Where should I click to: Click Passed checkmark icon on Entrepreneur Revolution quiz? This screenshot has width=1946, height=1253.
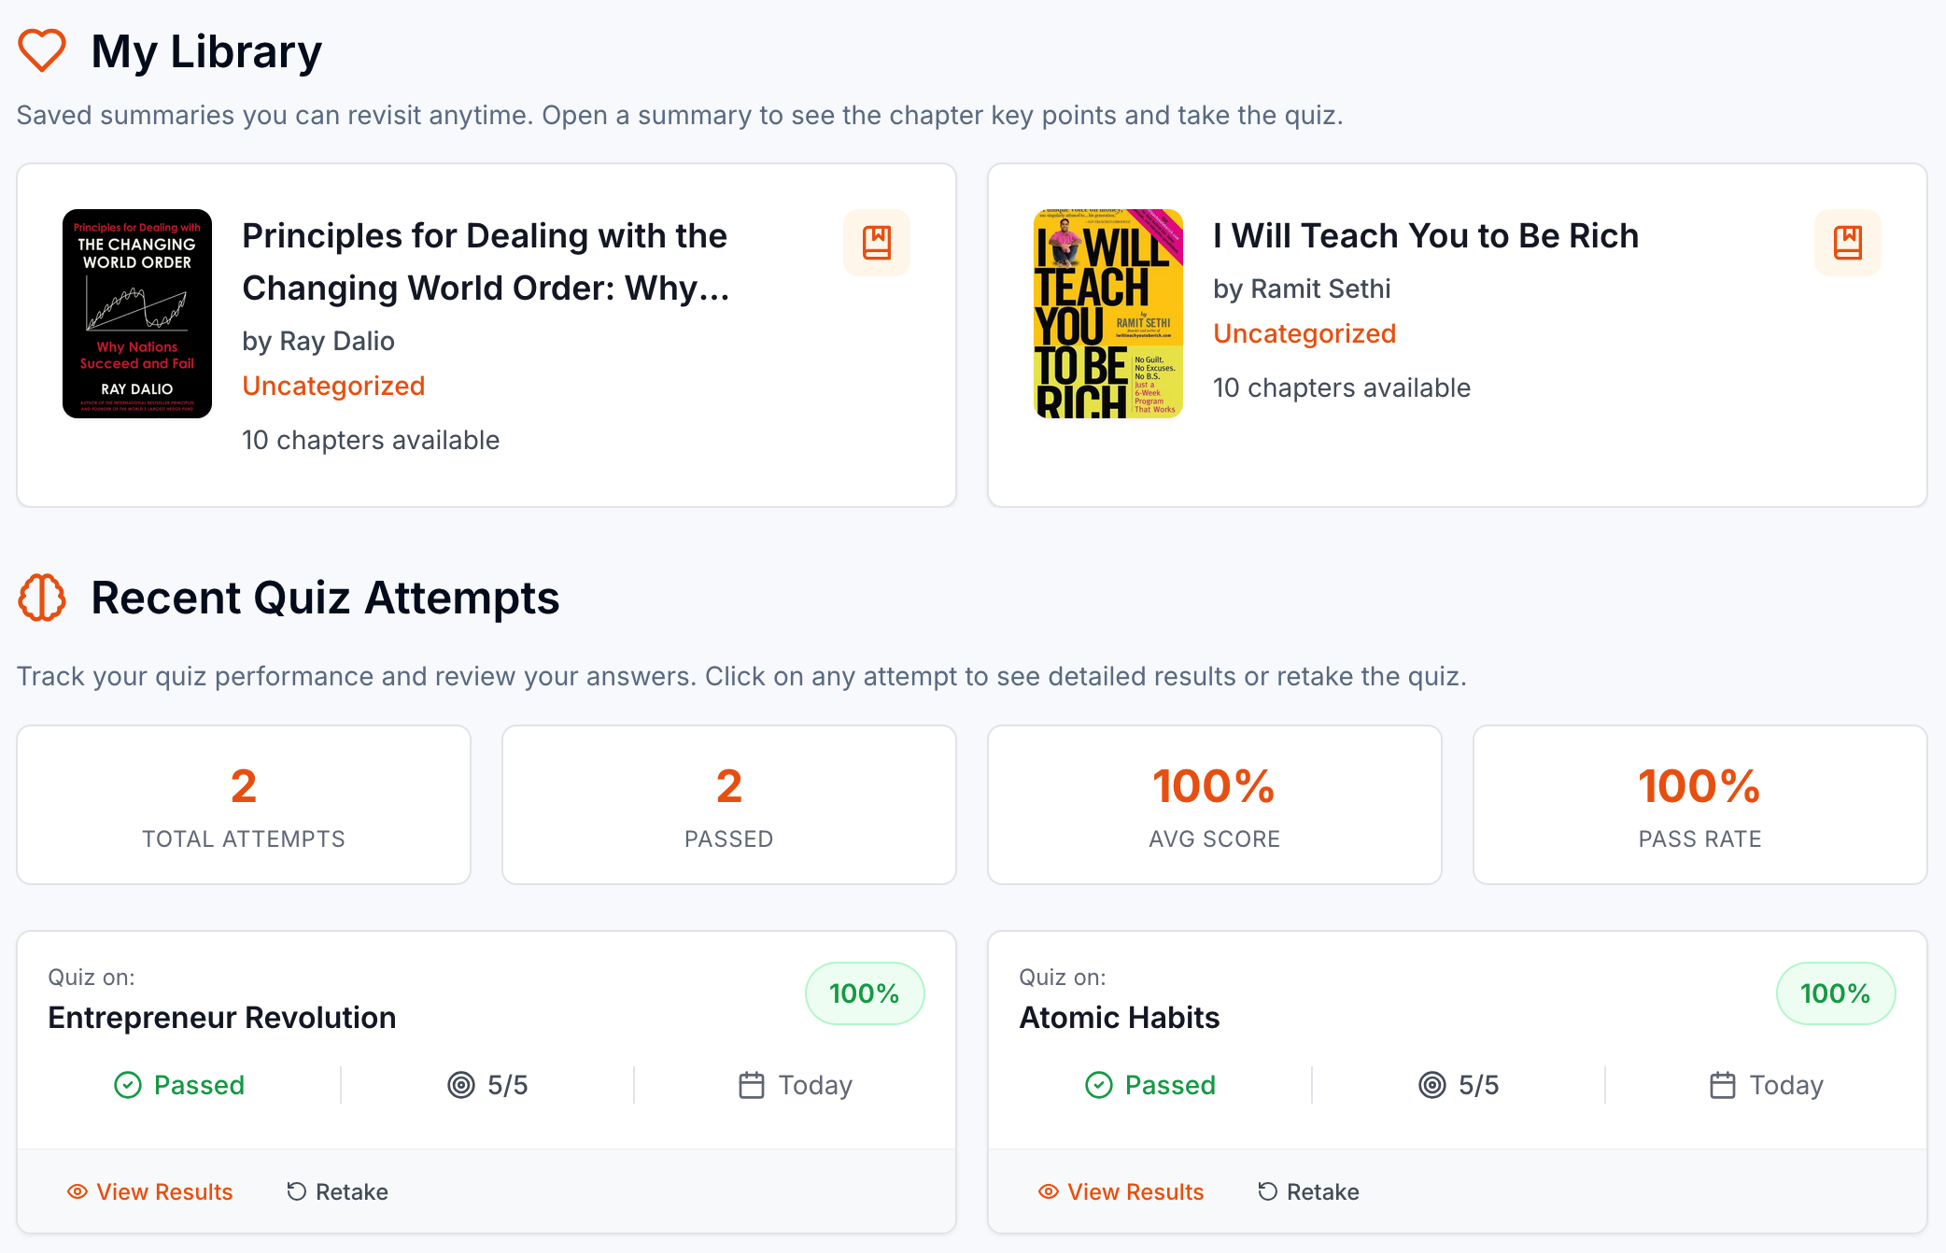point(128,1085)
